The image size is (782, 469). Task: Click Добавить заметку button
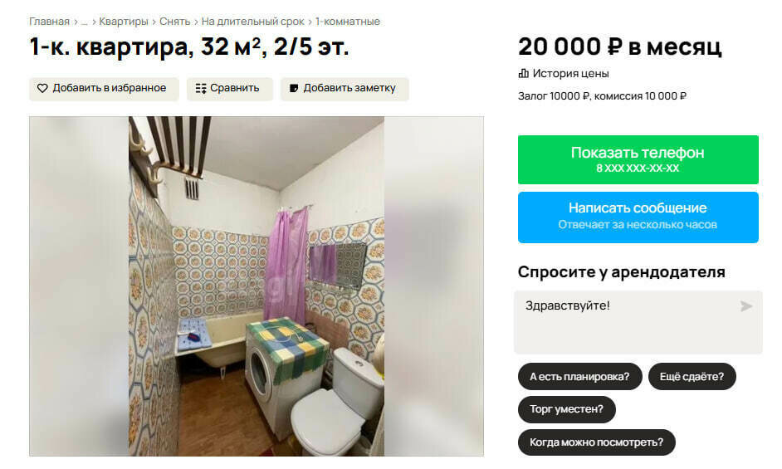pos(345,89)
